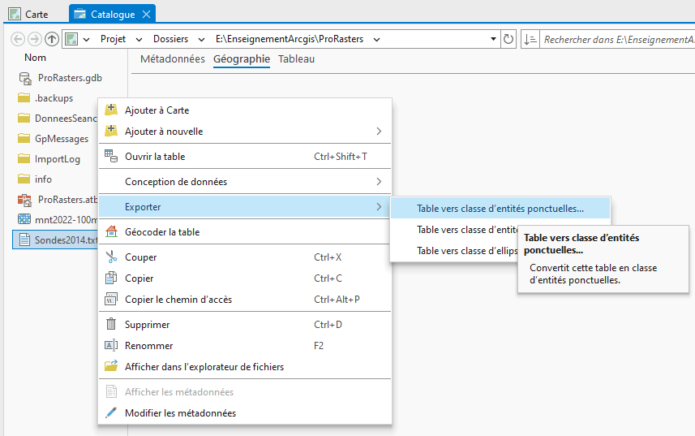Choose Table vers classe d'entités ponctuelles
This screenshot has height=436, width=695.
pos(500,209)
